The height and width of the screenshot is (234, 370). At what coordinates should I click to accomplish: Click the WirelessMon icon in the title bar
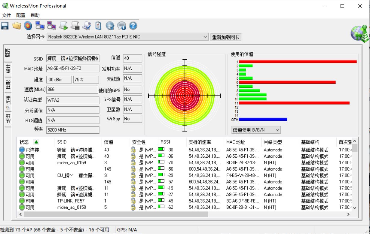point(5,6)
